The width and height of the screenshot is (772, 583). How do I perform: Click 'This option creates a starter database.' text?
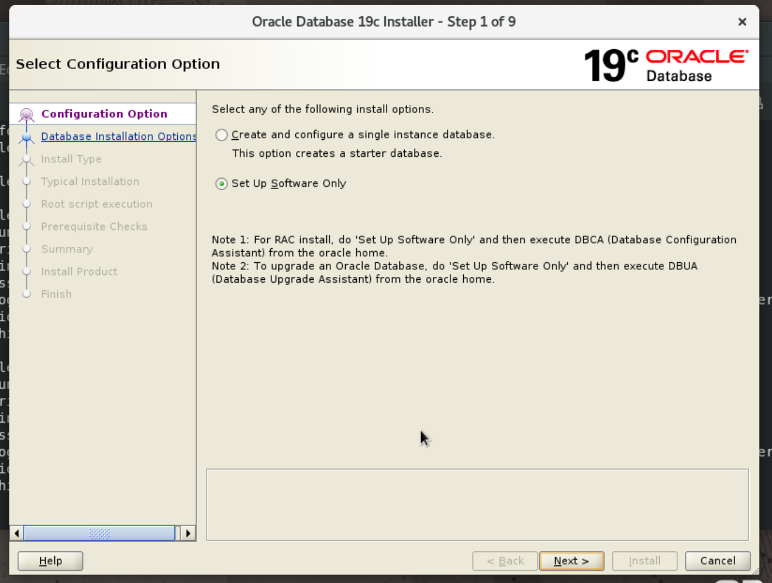[337, 153]
